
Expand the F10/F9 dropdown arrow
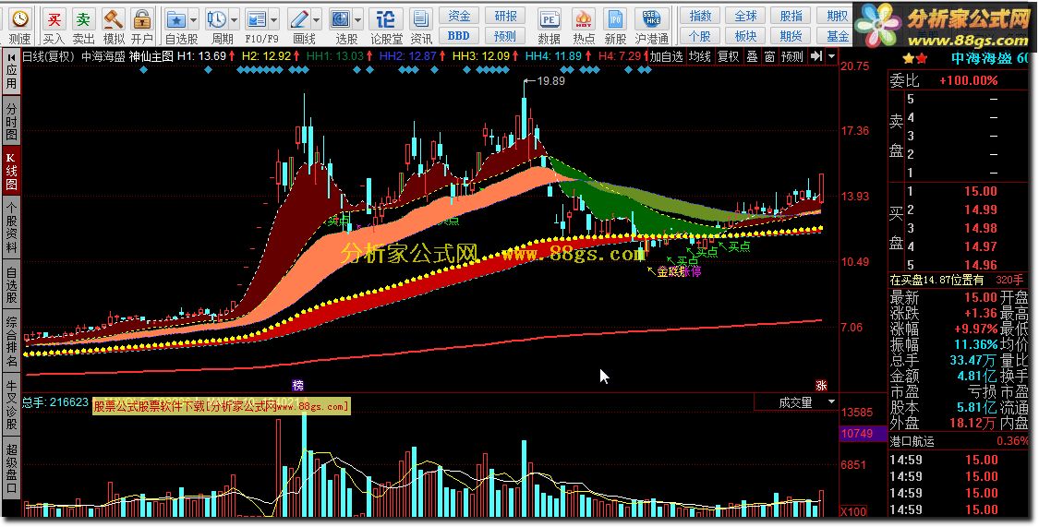274,19
